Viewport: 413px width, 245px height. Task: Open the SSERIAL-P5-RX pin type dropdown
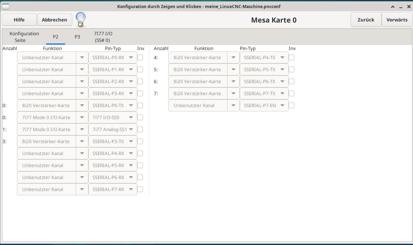pos(113,165)
